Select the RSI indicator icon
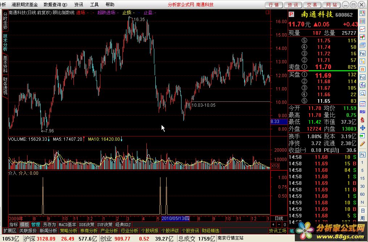Image resolution: width=368 pixels, height=242 pixels. click(362, 112)
